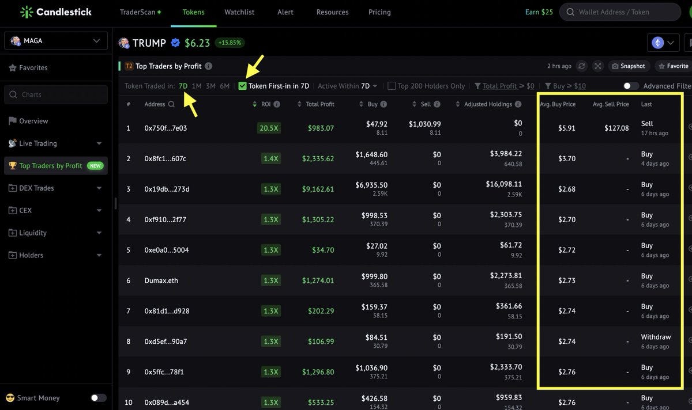Open the MAGA token dropdown

coord(56,41)
